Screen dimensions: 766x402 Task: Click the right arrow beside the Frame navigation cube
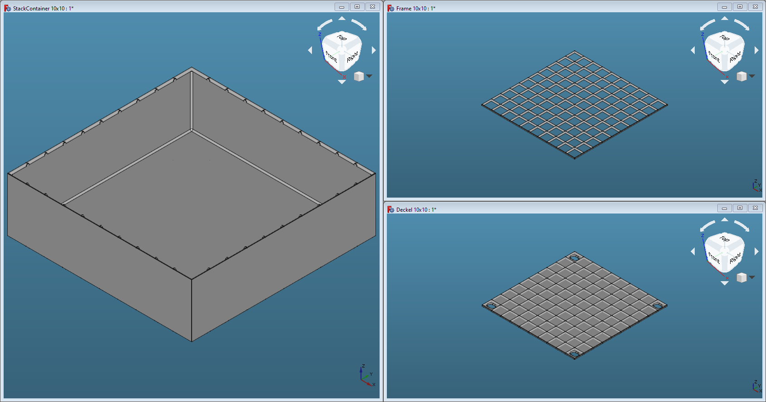756,50
